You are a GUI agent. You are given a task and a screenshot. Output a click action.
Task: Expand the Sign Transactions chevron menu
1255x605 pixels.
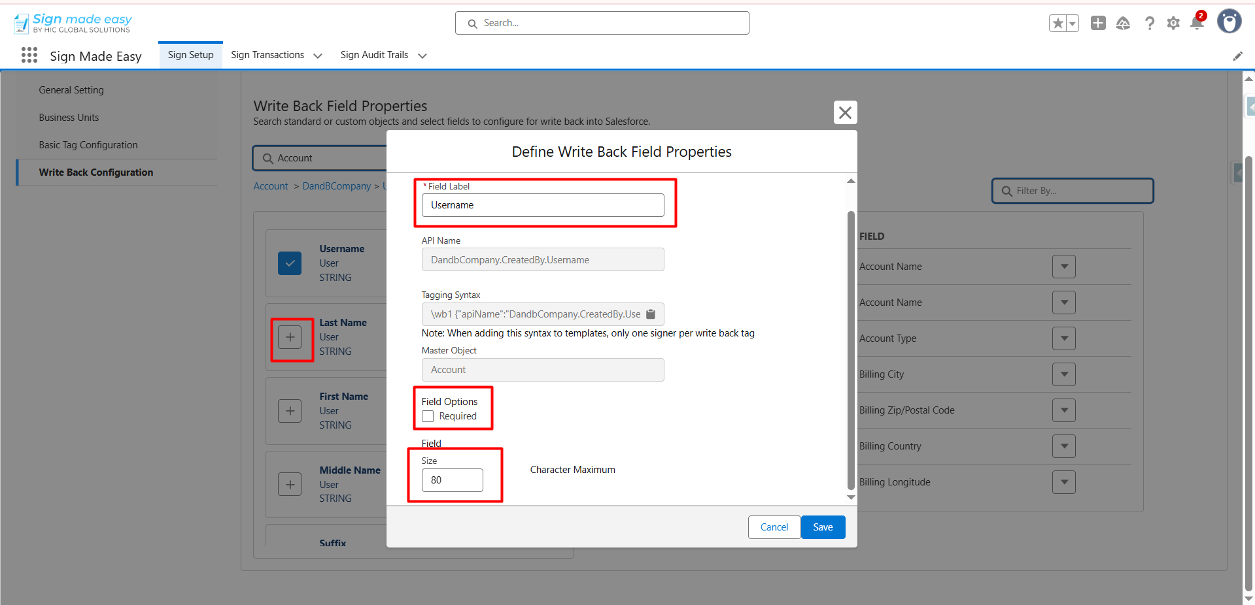pos(318,56)
